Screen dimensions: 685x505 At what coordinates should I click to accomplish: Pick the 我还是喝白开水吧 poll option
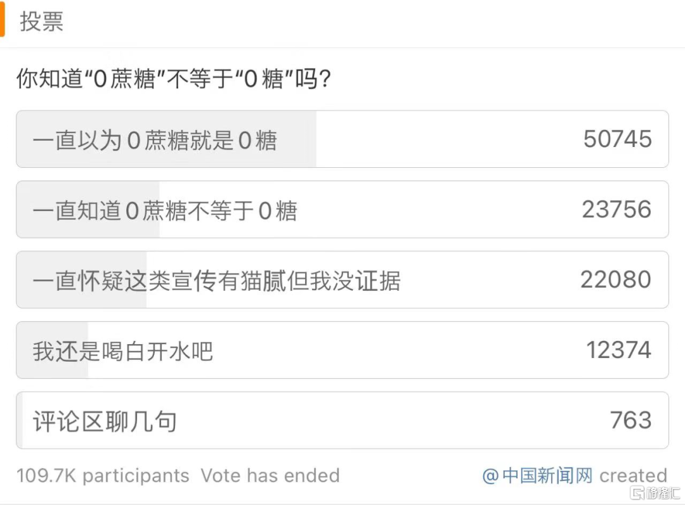[x=123, y=351]
